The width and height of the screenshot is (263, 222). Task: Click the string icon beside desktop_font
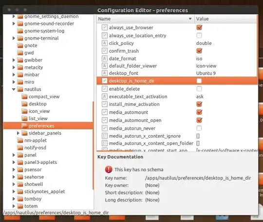[x=105, y=73]
